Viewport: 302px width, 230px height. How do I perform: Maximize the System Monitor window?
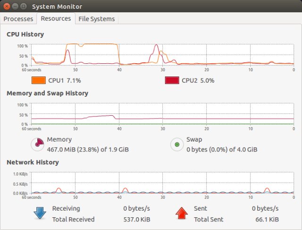23,6
